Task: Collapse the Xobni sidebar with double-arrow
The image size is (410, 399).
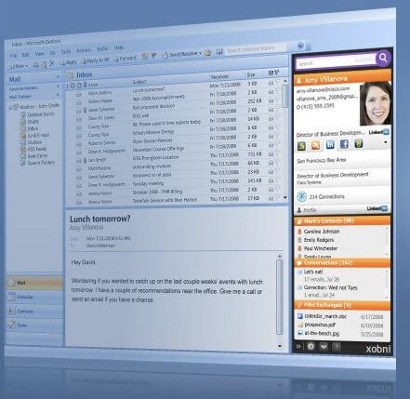Action: tap(298, 346)
